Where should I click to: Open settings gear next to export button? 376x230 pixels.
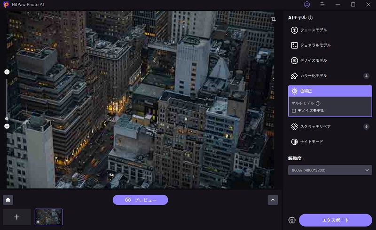(292, 220)
